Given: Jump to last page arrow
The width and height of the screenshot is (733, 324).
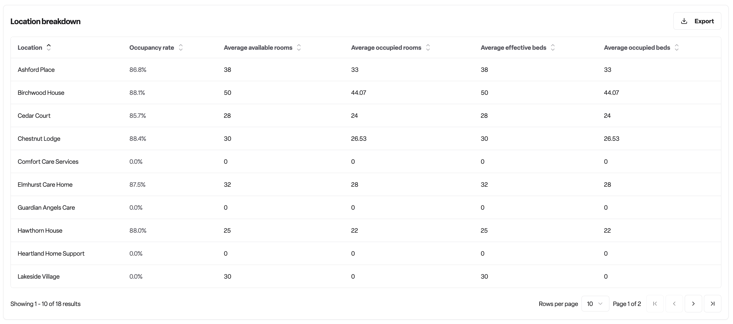Looking at the screenshot, I should point(713,304).
